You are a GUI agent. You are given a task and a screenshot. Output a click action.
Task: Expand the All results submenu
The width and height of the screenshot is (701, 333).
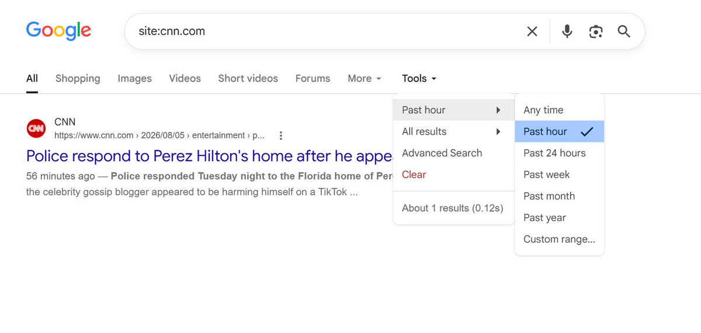(x=453, y=132)
